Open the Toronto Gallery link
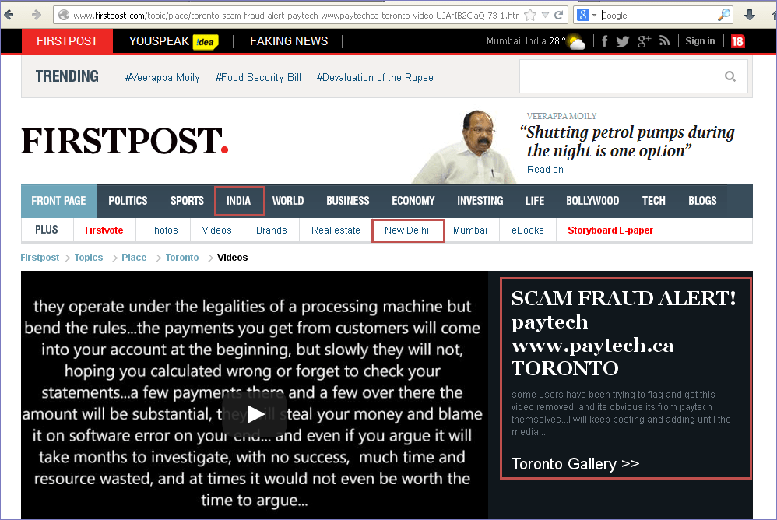Viewport: 777px width, 520px height. click(575, 464)
